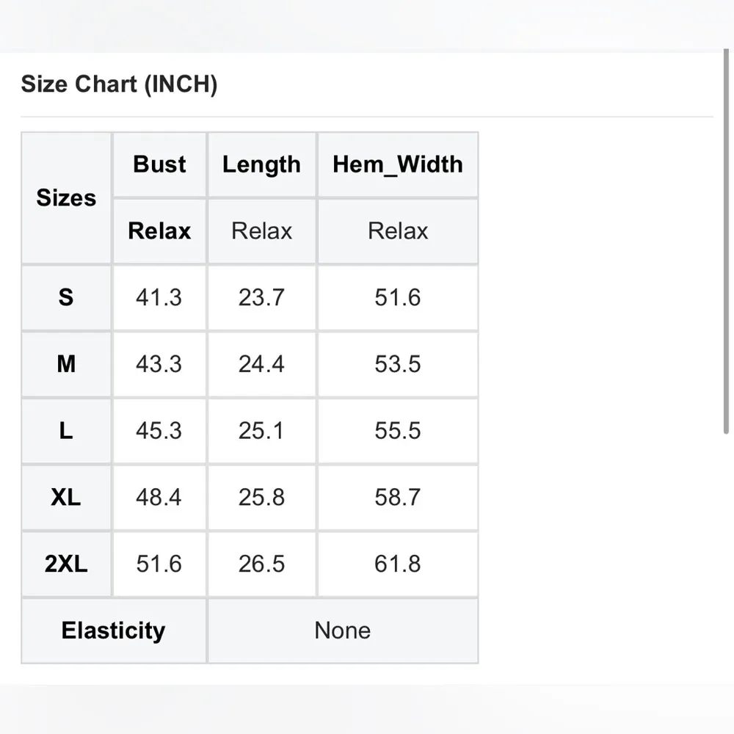Select the size S row label
734x734 pixels.
click(66, 297)
